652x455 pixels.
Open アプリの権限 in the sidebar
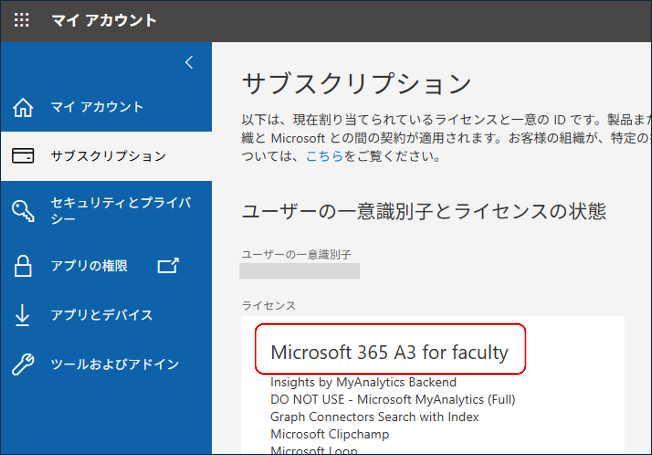pos(89,266)
